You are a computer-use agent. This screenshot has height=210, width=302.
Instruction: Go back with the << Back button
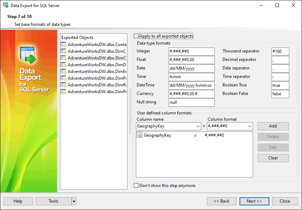(x=221, y=201)
